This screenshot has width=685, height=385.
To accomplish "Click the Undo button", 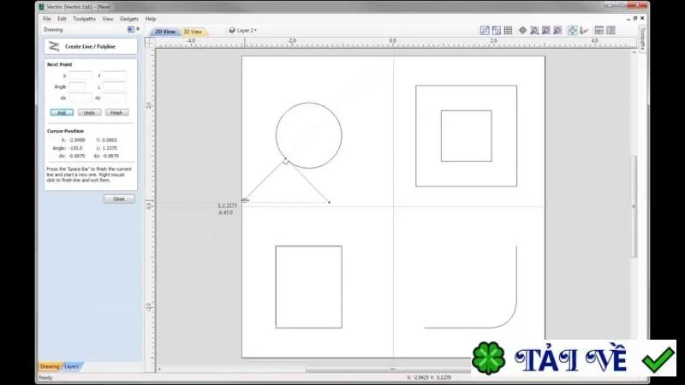I will (x=89, y=113).
